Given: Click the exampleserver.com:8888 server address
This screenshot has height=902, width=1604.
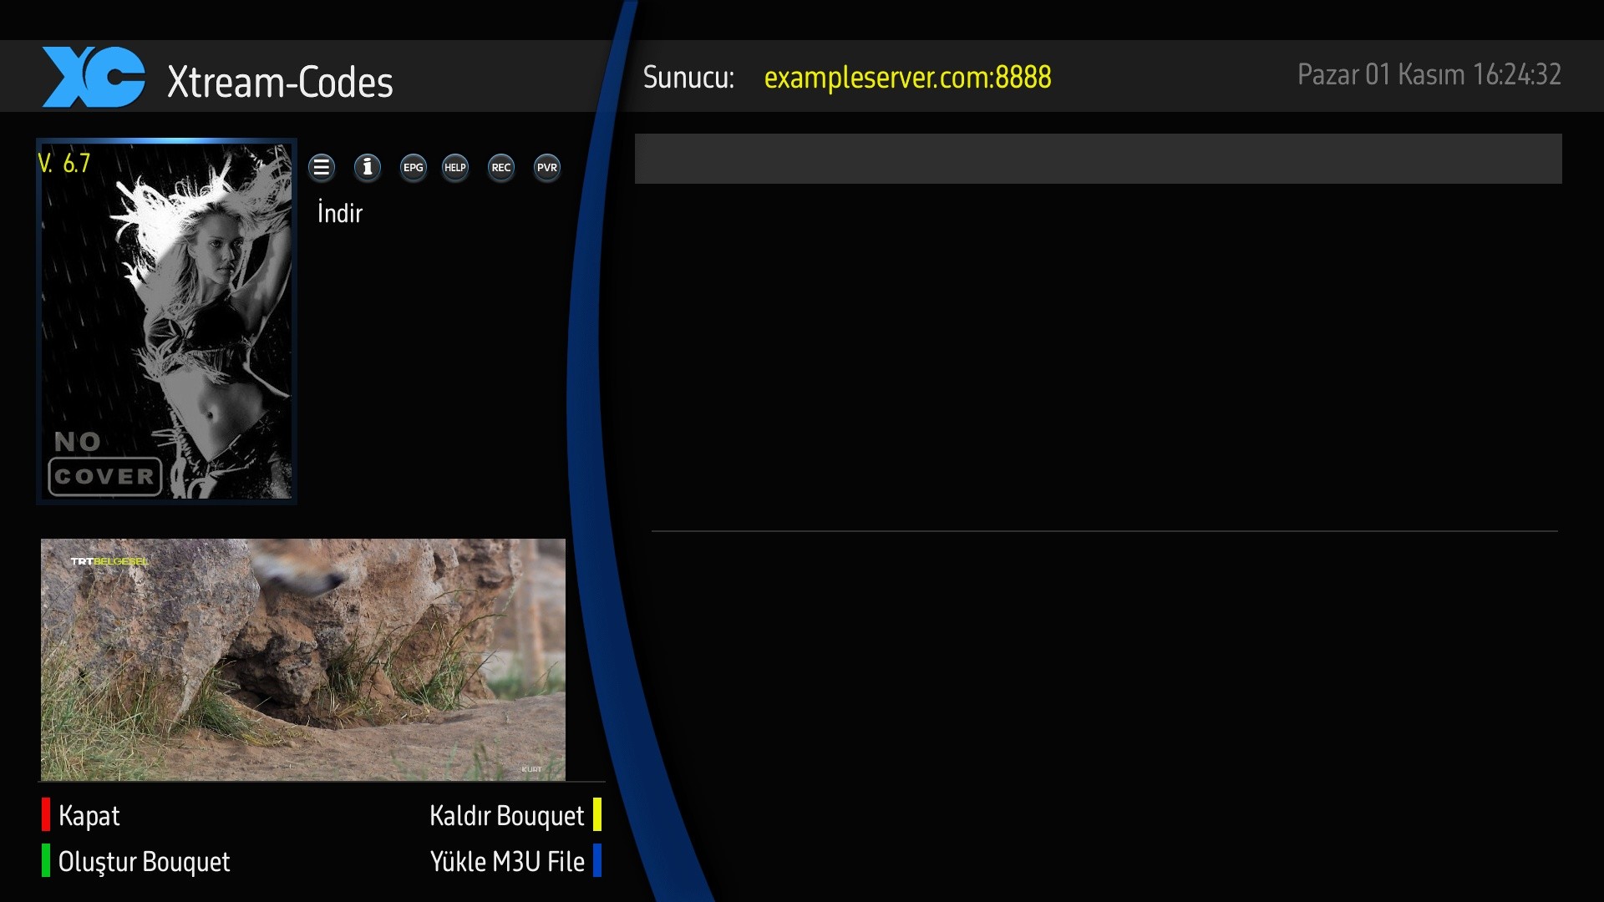Looking at the screenshot, I should [907, 77].
